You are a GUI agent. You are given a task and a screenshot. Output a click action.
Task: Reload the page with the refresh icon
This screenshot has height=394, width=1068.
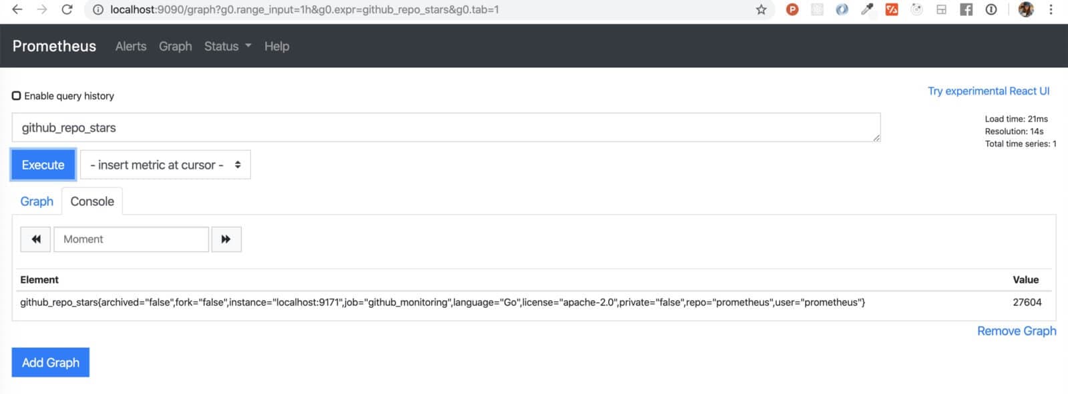(x=67, y=9)
